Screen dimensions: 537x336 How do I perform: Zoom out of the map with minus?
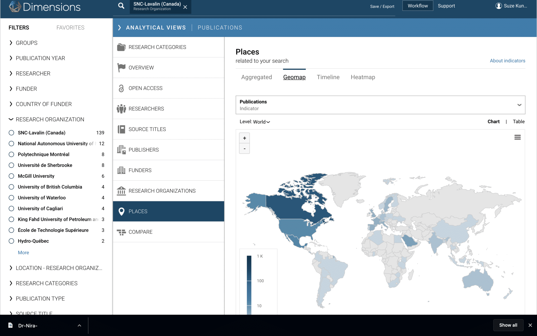244,149
